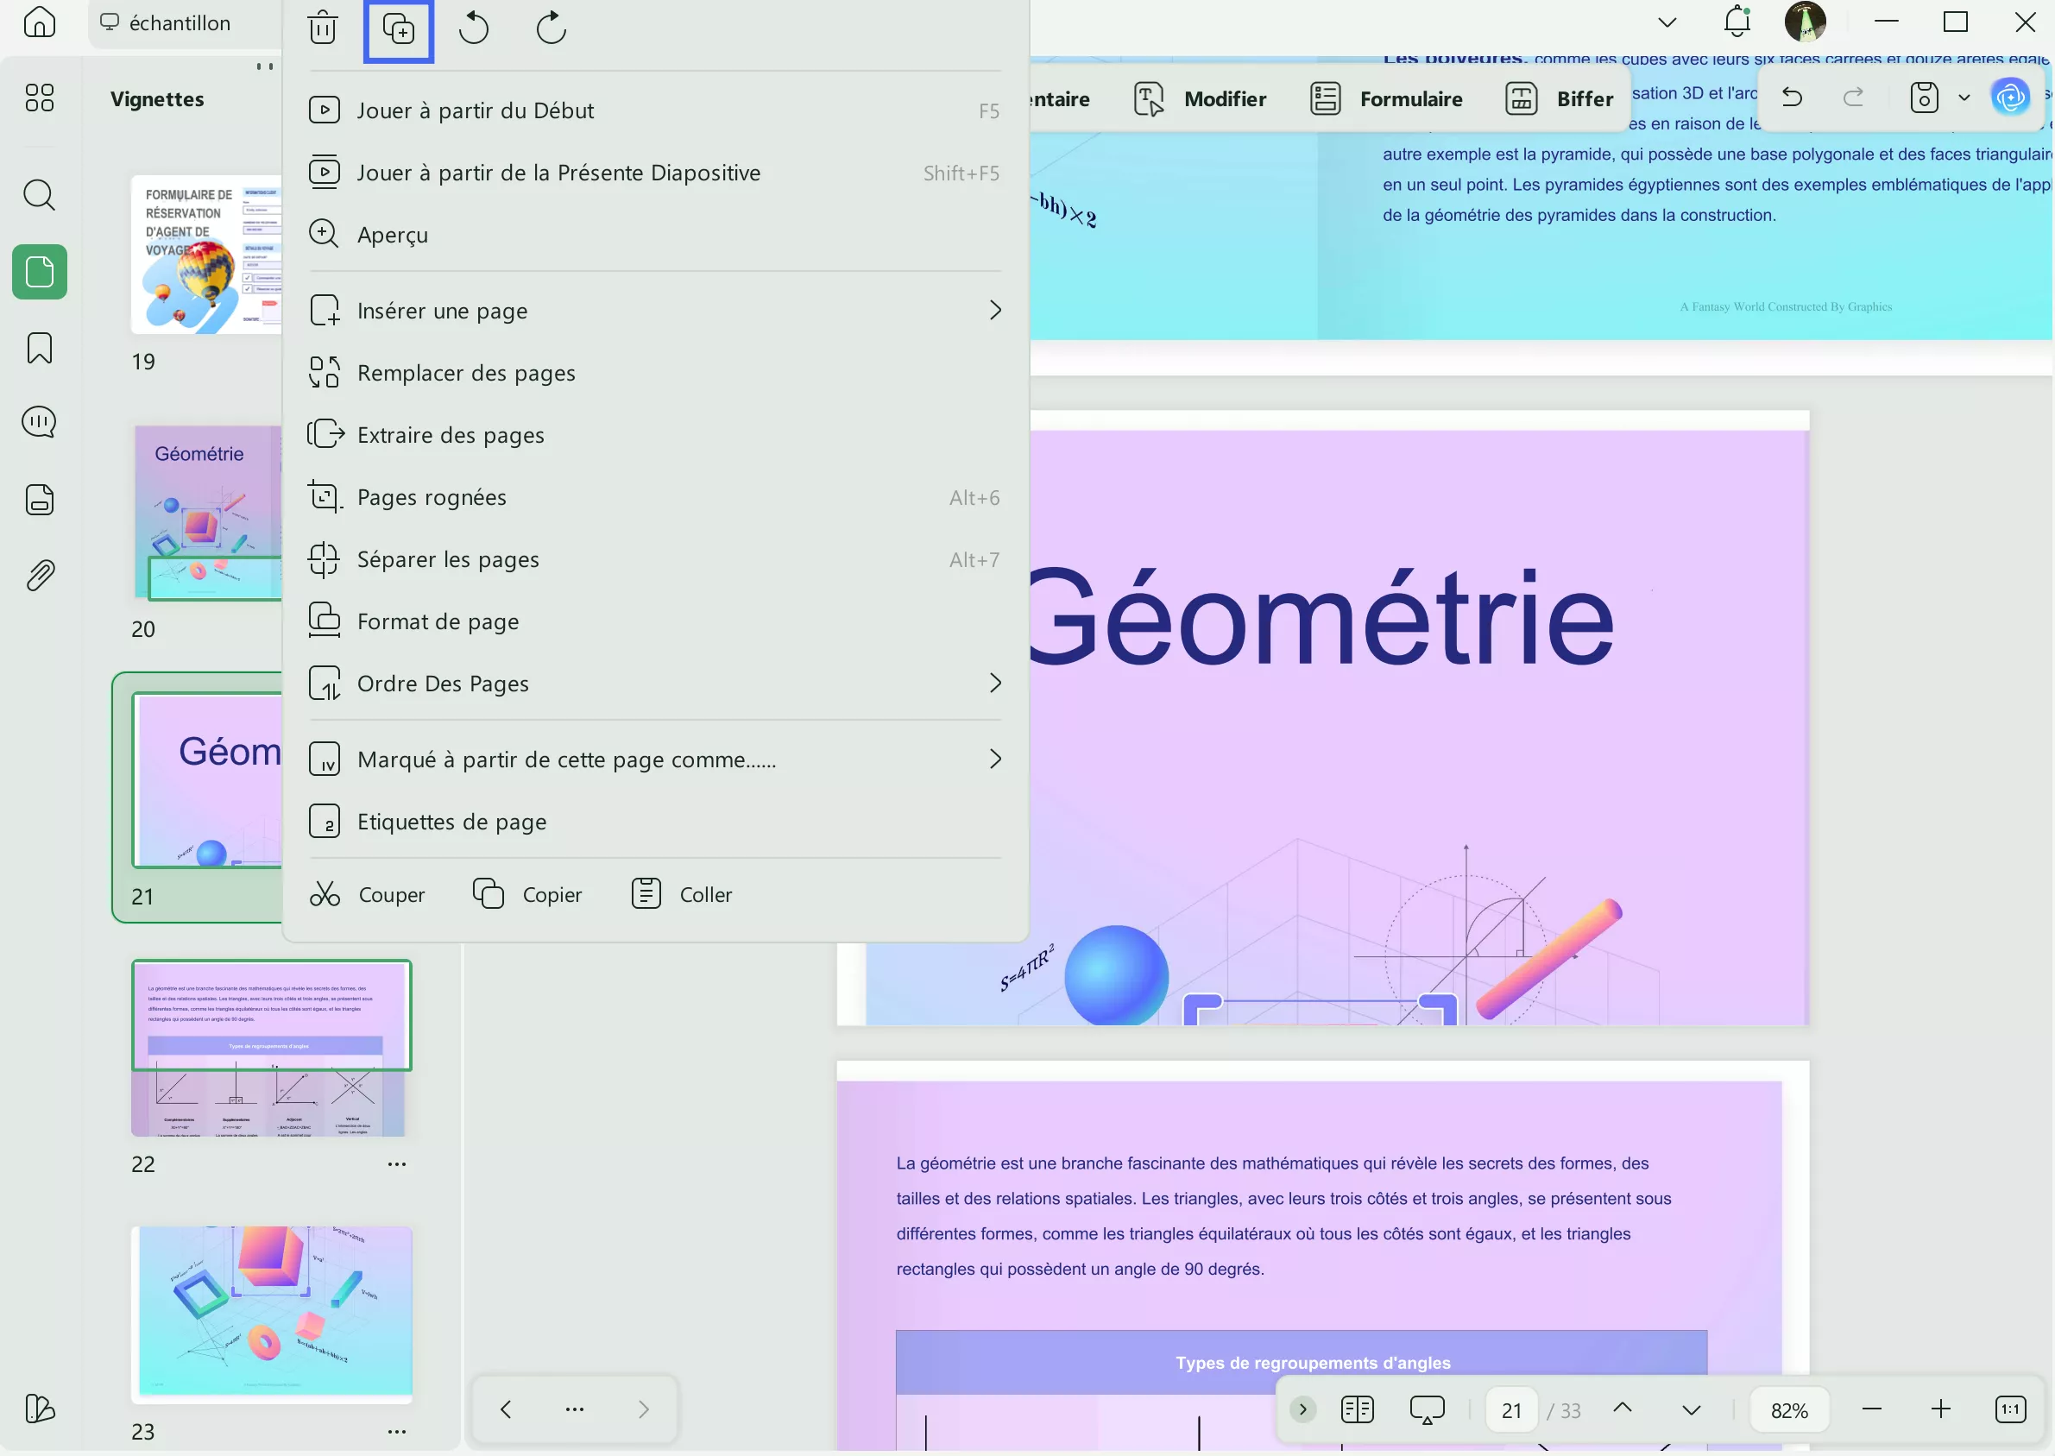Select Extraire des pages menu item

pos(451,435)
